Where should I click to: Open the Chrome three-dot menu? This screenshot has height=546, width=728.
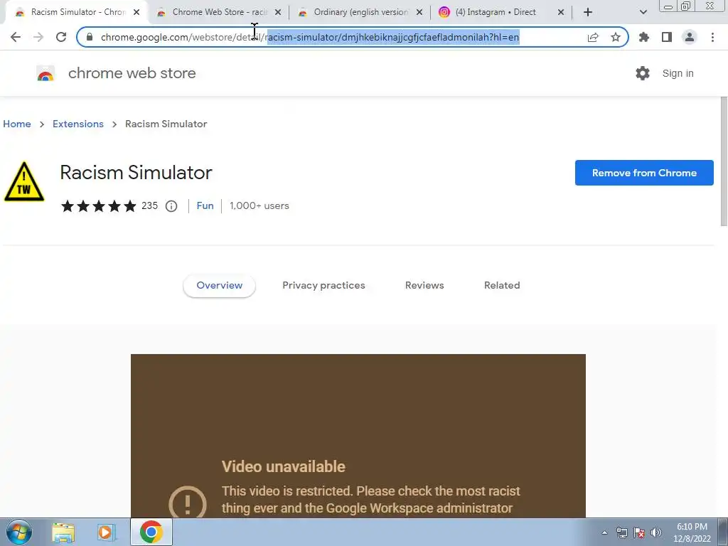pos(712,37)
